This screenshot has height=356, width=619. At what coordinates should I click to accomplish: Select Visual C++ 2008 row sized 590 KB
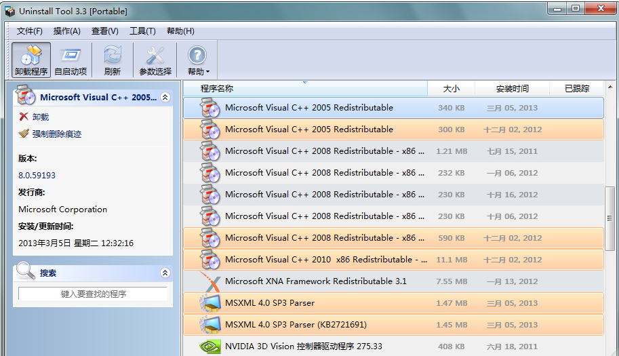click(x=394, y=238)
